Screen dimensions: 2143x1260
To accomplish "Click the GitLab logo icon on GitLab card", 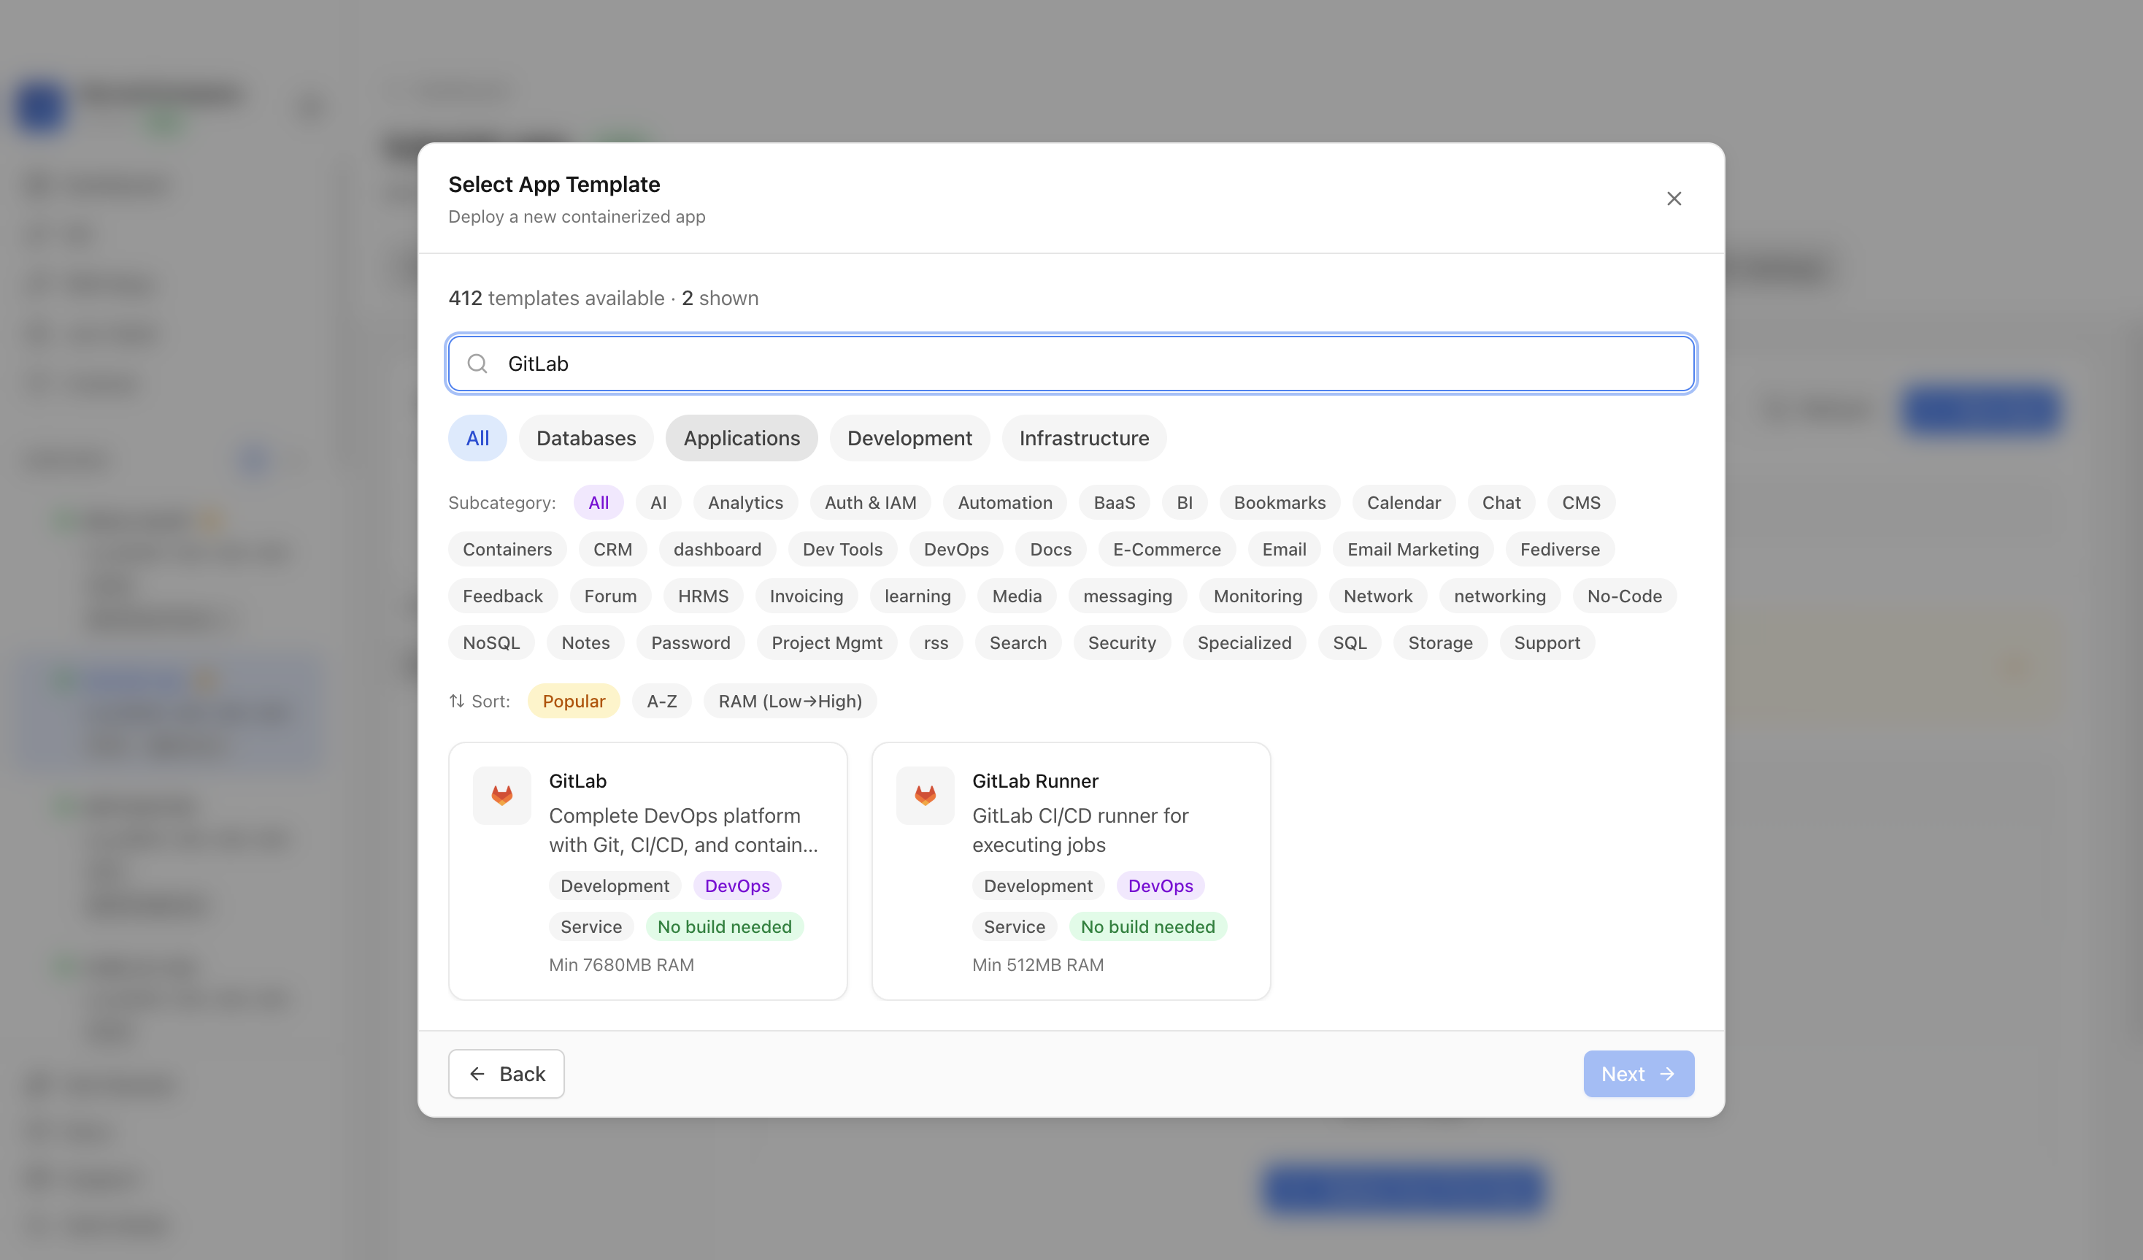I will 501,796.
